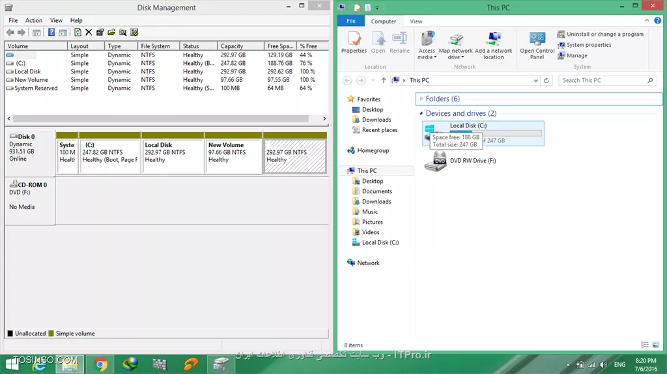Show hidden icons in system tray
Screen dimensions: 667x374
tap(568, 365)
